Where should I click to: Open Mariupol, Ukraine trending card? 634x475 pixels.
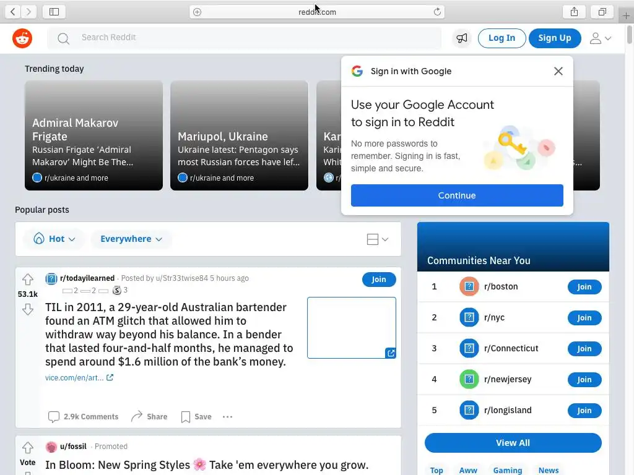pyautogui.click(x=240, y=135)
